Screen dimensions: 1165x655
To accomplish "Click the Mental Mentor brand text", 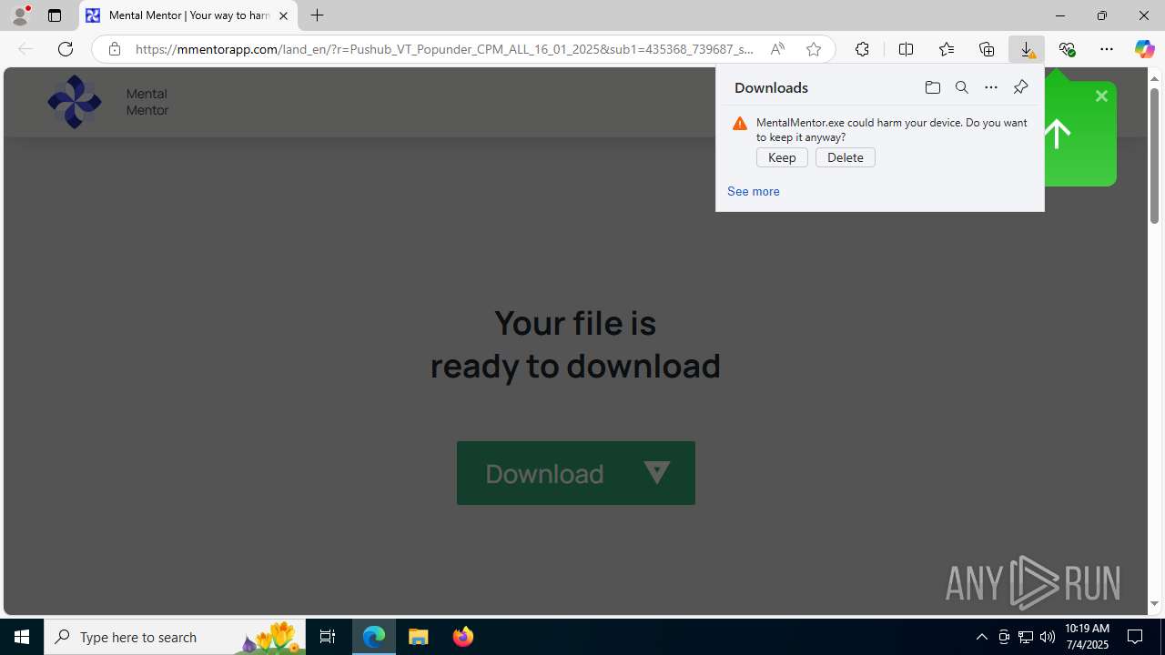I will pyautogui.click(x=147, y=102).
